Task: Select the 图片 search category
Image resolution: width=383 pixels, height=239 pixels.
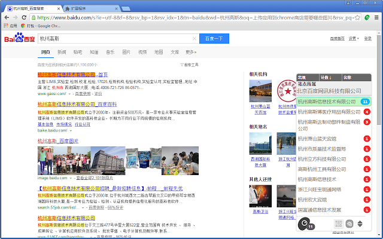Action: point(126,52)
